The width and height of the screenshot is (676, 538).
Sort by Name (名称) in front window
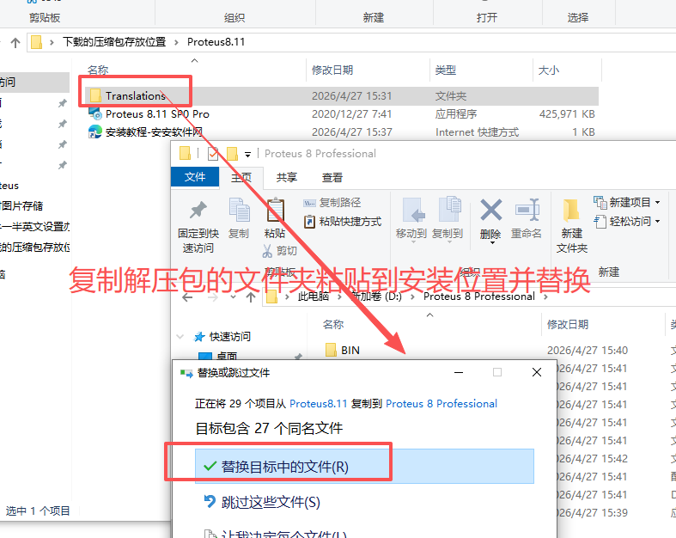(333, 325)
